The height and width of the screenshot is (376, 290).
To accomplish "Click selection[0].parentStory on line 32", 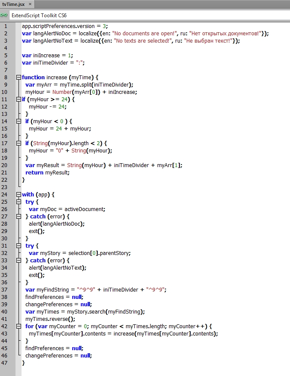I will pos(99,253).
